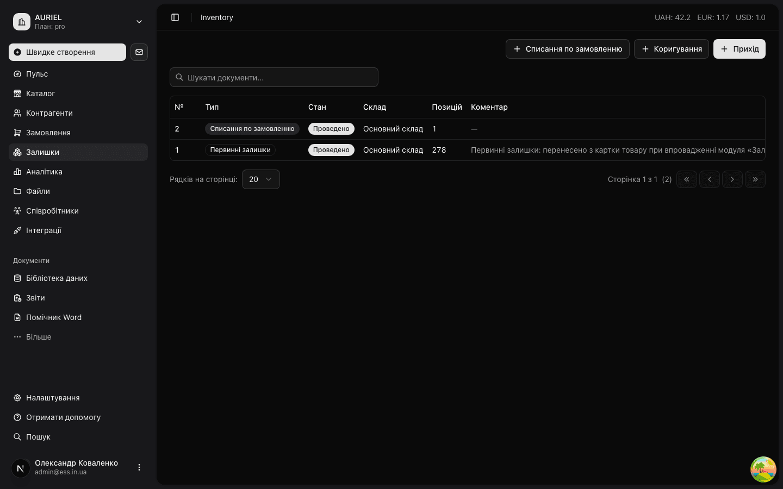The height and width of the screenshot is (489, 783).
Task: Open document row Первинні залишки
Action: (468, 150)
